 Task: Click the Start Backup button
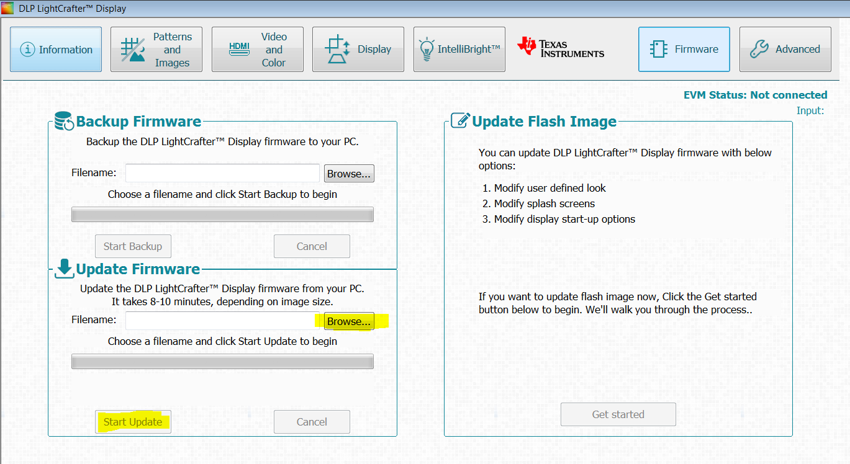(133, 246)
